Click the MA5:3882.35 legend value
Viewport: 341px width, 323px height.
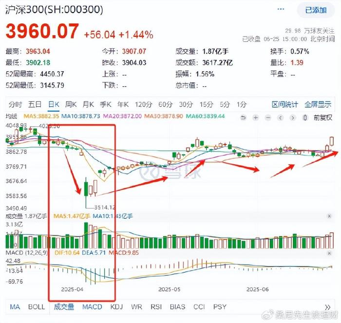point(41,116)
